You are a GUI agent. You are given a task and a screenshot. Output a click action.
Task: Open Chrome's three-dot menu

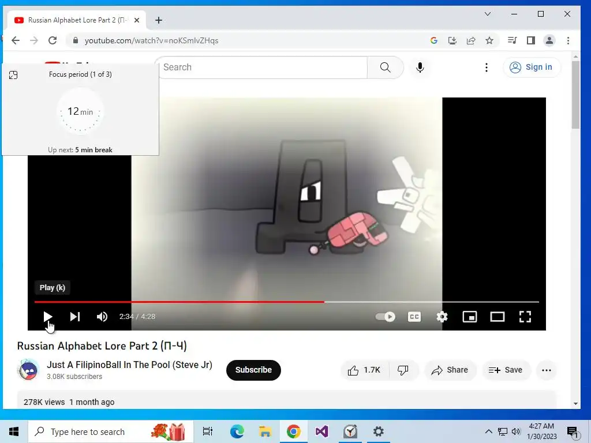point(568,40)
